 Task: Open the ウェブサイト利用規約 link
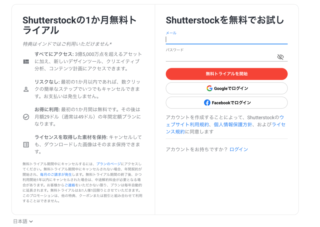coord(187,124)
